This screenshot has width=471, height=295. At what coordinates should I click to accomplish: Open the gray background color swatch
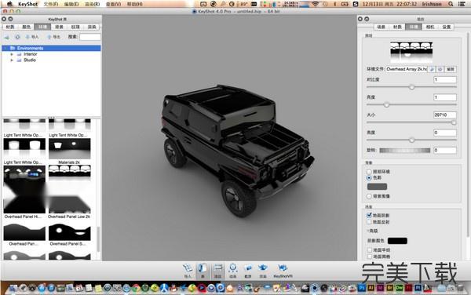pyautogui.click(x=377, y=187)
